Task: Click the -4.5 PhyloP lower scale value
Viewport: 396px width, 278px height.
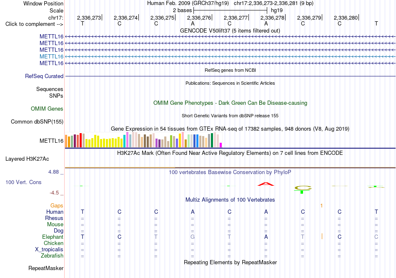Action: tap(54, 193)
